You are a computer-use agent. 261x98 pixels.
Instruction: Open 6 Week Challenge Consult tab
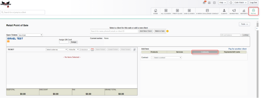pyautogui.click(x=207, y=12)
